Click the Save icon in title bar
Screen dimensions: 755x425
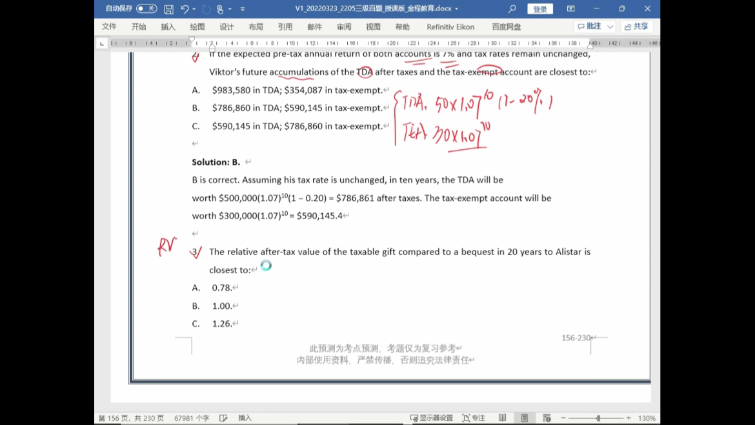[x=168, y=9]
